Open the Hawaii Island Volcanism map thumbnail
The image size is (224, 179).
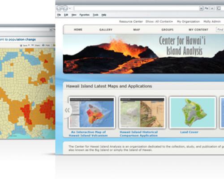92,112
